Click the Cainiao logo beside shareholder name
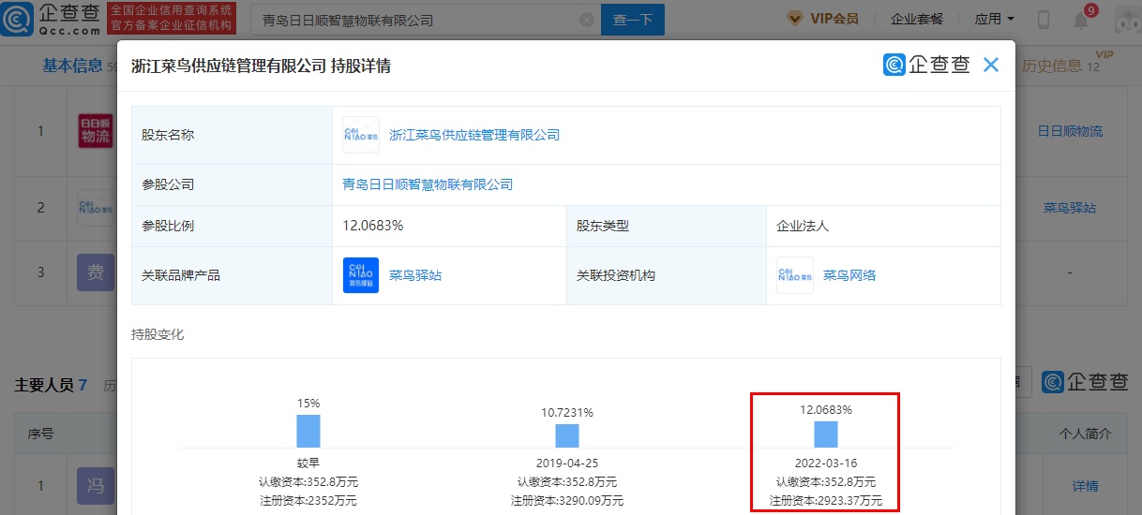Image resolution: width=1142 pixels, height=515 pixels. (x=361, y=135)
